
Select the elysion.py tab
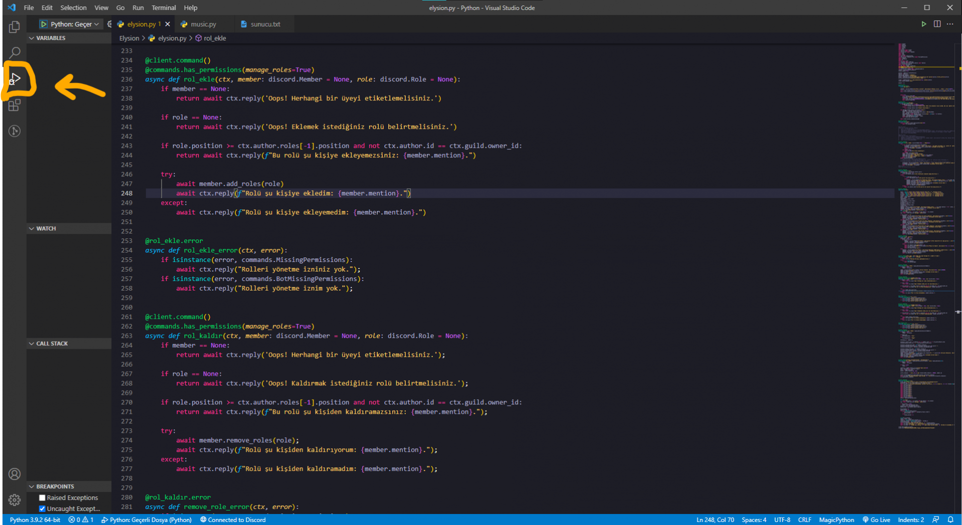(x=142, y=24)
